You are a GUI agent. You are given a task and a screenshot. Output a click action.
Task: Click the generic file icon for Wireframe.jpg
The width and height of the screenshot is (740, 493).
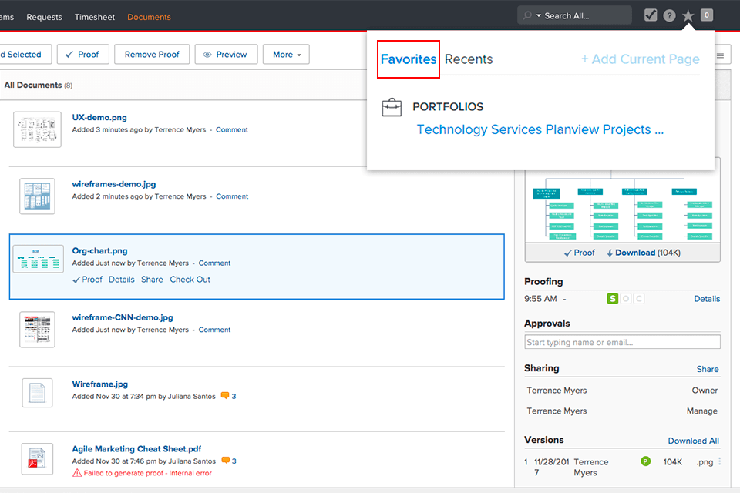pyautogui.click(x=37, y=393)
